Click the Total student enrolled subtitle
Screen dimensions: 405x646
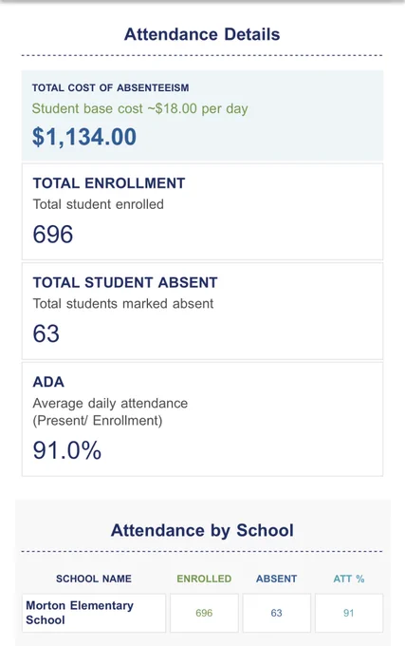point(99,204)
